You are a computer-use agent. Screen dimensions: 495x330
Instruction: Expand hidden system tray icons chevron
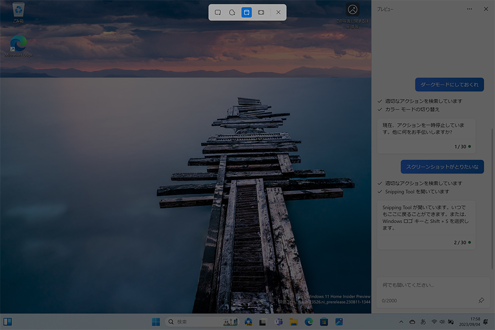401,322
